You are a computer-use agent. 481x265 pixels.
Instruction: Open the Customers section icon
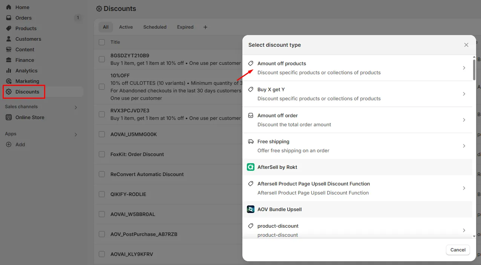click(9, 39)
